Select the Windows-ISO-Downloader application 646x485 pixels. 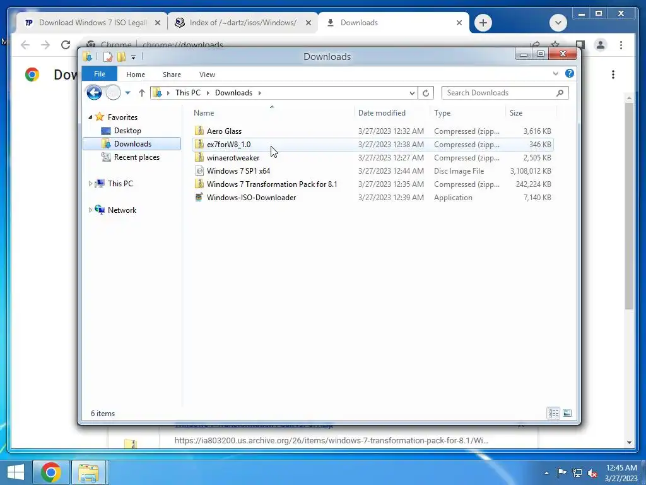point(372,197)
